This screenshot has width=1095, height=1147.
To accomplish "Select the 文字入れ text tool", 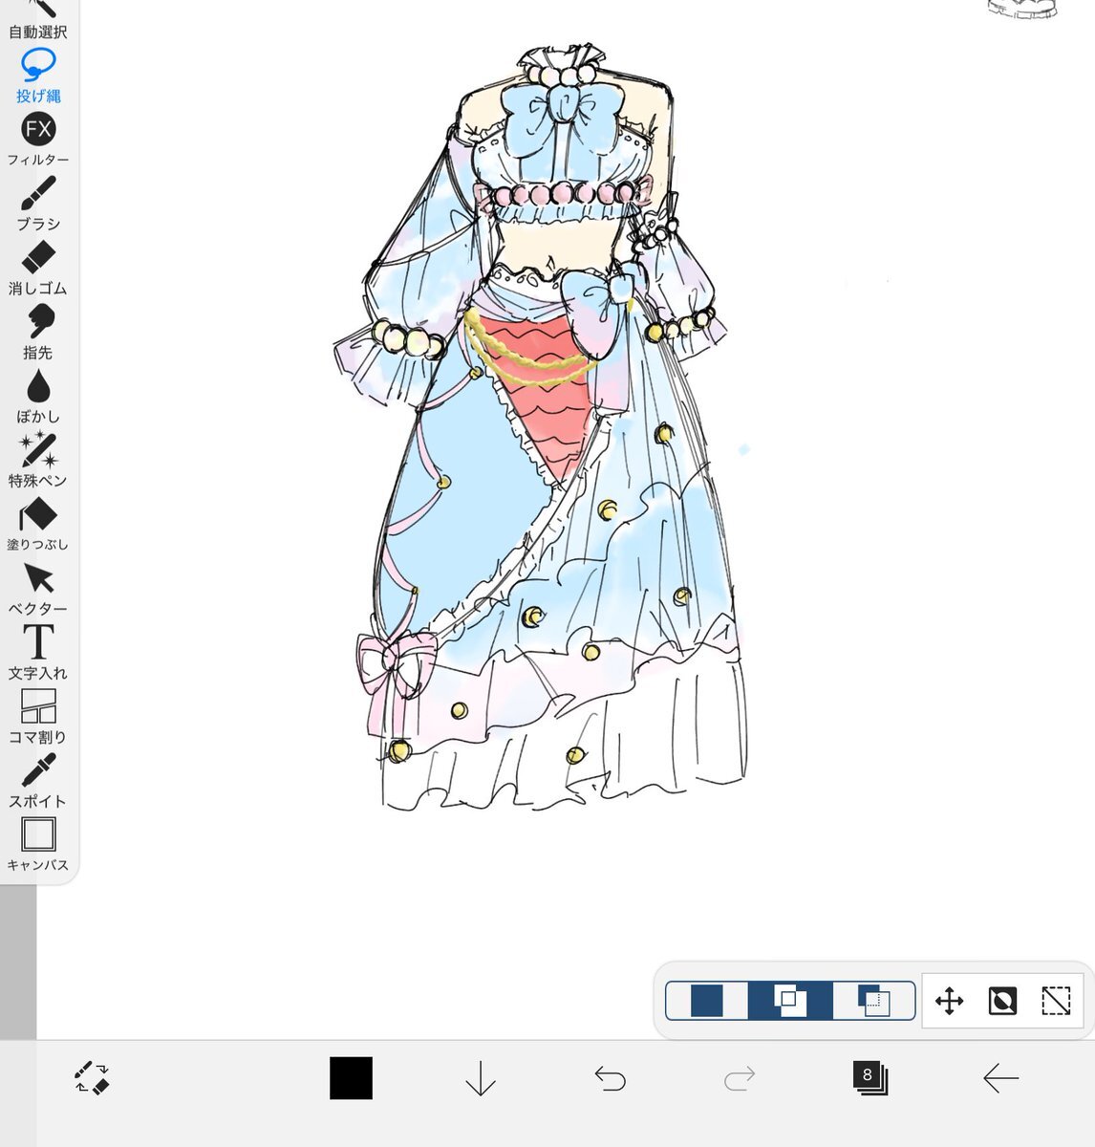I will coord(38,652).
